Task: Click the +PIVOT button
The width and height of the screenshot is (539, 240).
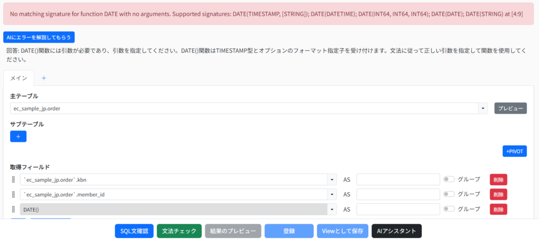Action: pos(514,151)
